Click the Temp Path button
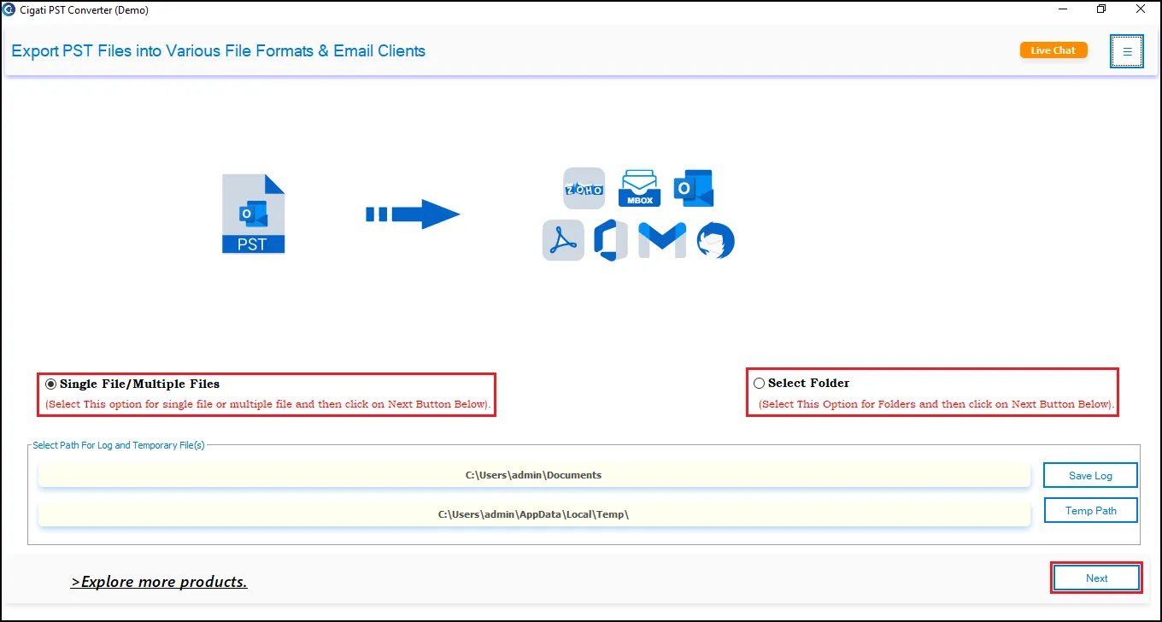Image resolution: width=1162 pixels, height=622 pixels. 1090,511
